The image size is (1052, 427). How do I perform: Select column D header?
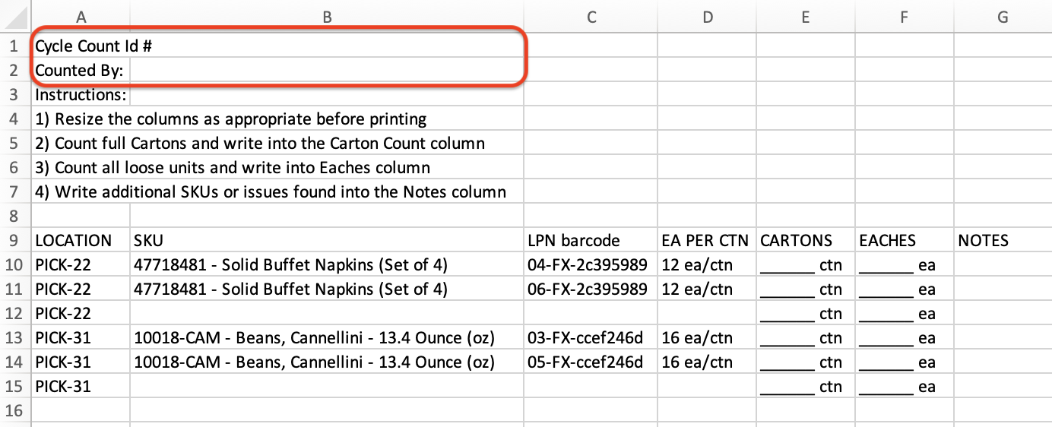[x=707, y=17]
